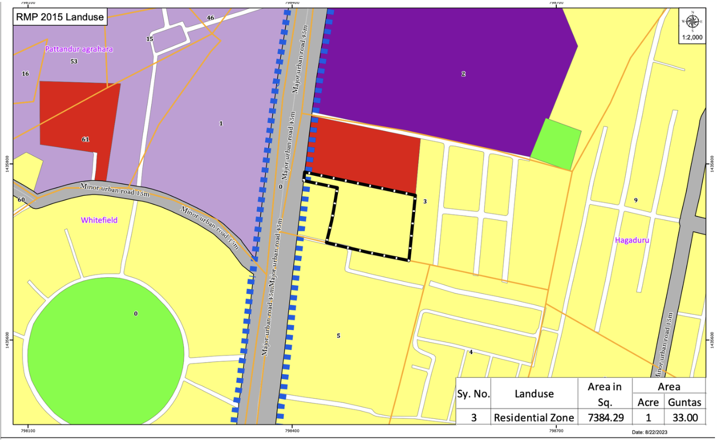
Task: Click survey number 5 on the yellow parcel
Action: [x=338, y=336]
